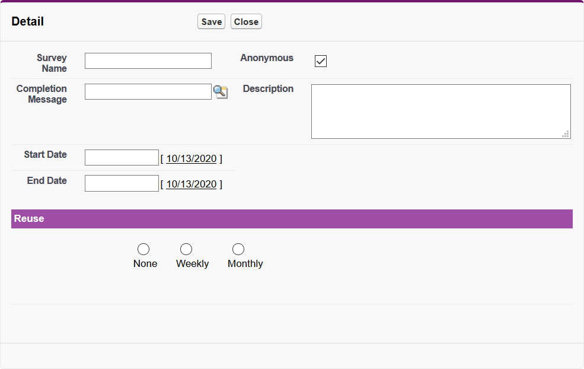Pick the Monthly reuse radio button
This screenshot has width=584, height=369.
238,249
